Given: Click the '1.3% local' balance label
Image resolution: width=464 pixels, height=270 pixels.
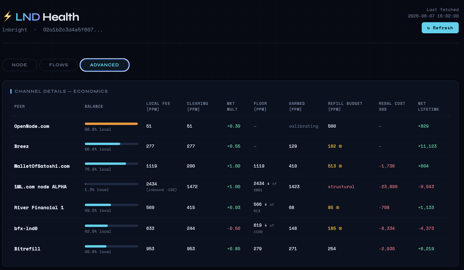Looking at the screenshot, I should coord(97,190).
